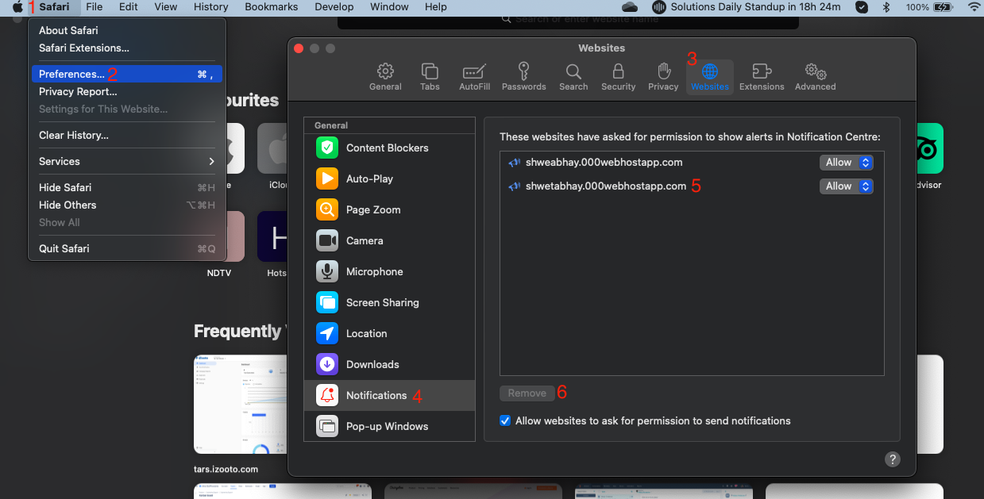Open the Solutions Daily Standup meeting item
984x499 pixels.
tap(747, 7)
